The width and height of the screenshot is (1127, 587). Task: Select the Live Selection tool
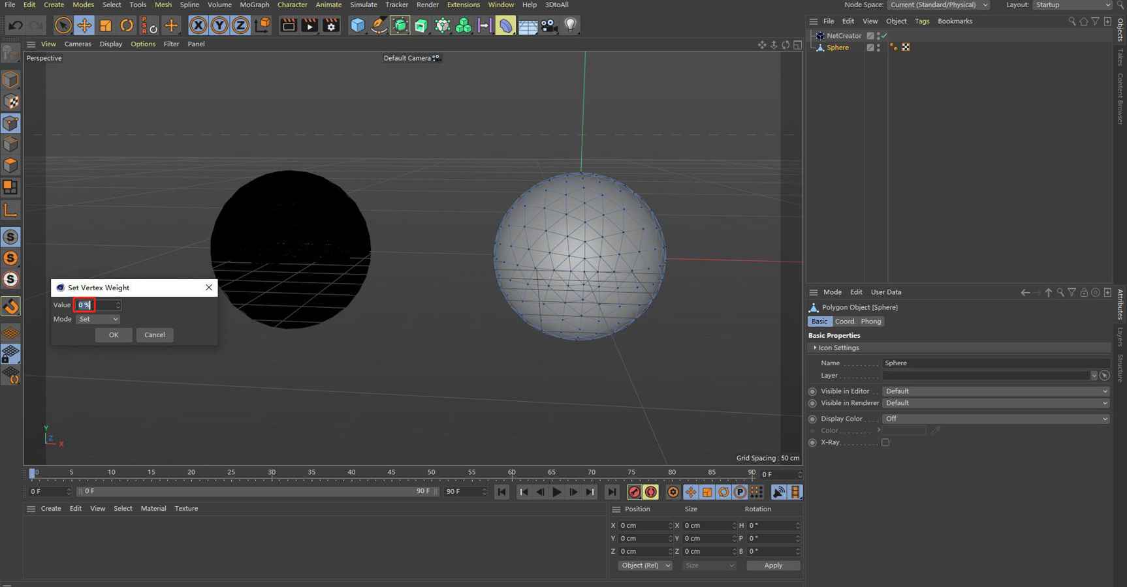click(x=63, y=25)
